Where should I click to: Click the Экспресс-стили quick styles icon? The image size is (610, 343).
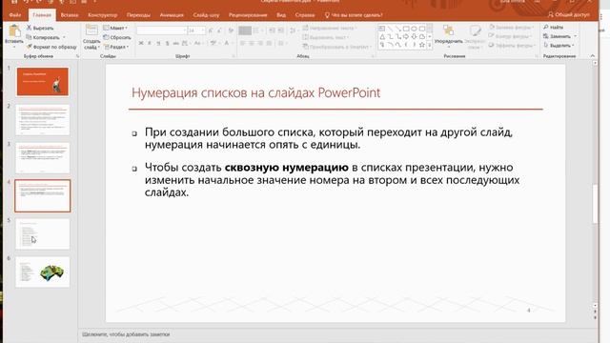click(x=475, y=31)
